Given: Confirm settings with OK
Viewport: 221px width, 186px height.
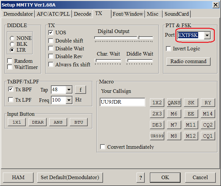Looking at the screenshot, I should point(165,178).
